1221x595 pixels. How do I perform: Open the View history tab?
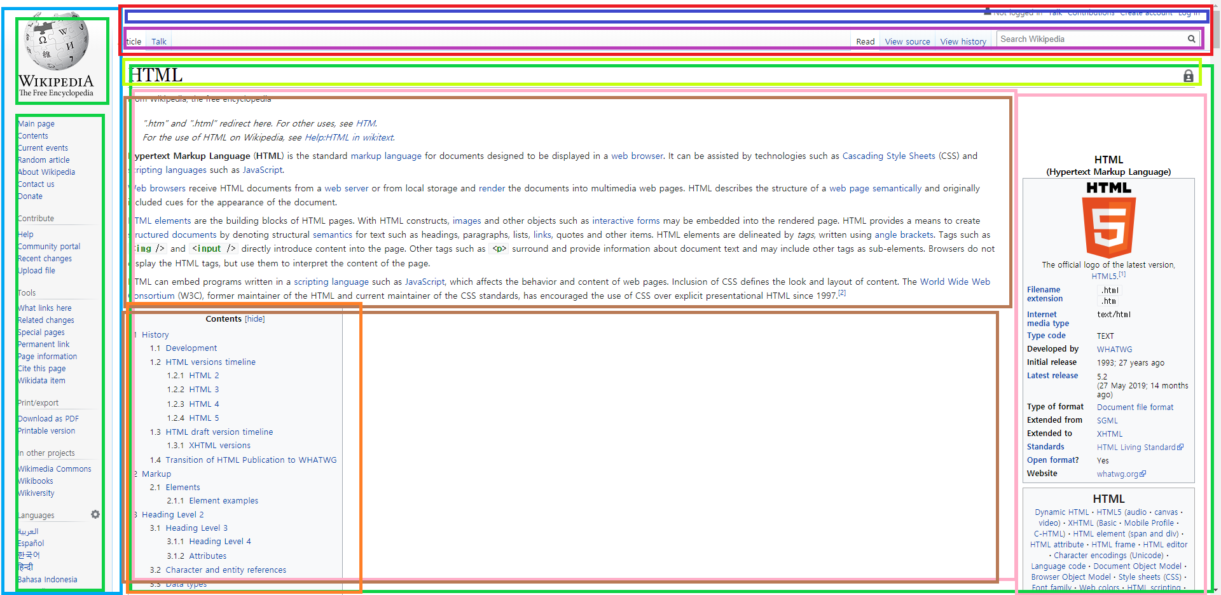click(963, 42)
